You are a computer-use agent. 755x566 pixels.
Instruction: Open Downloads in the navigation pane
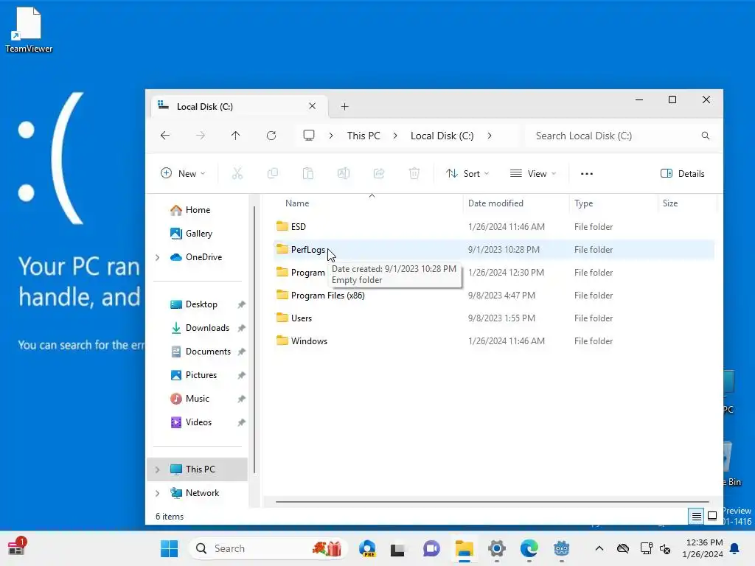(207, 328)
